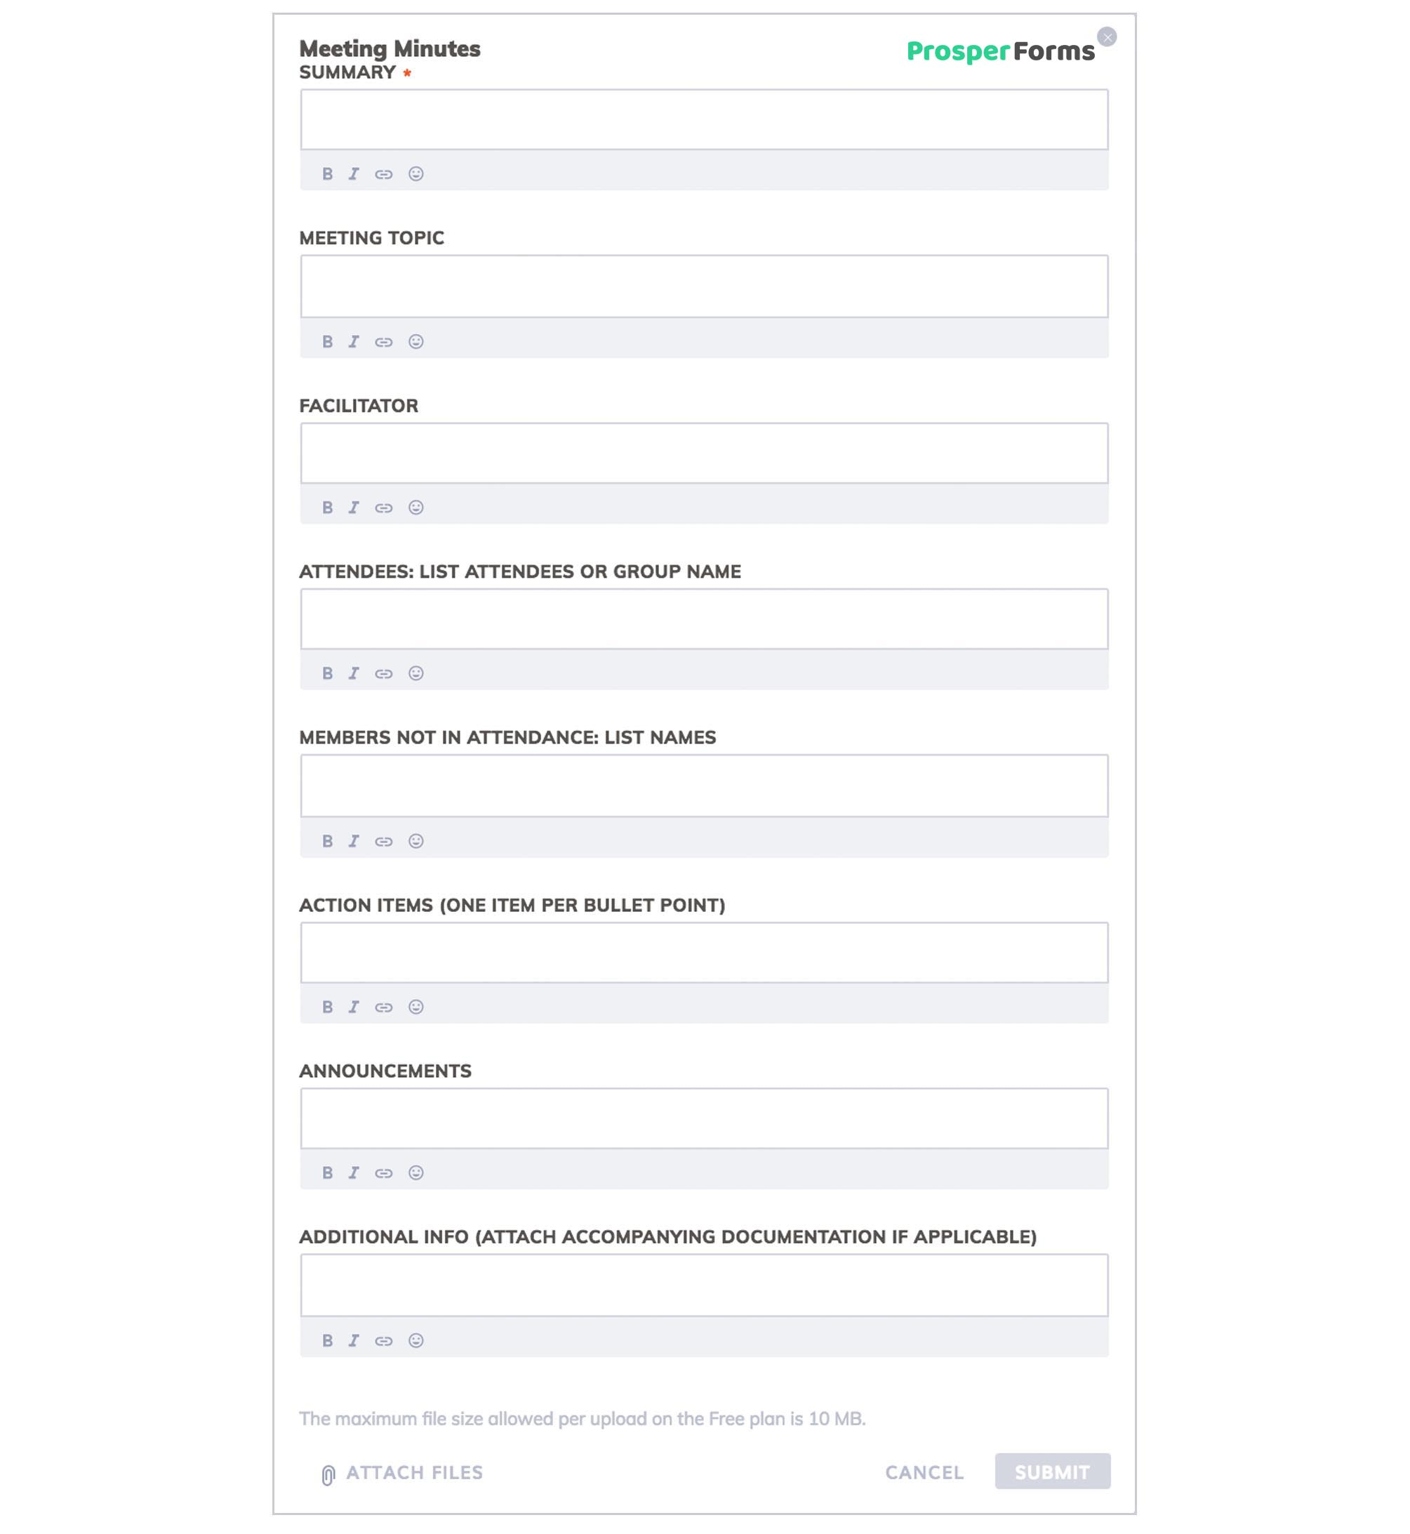Click the ADDITIONAL INFO text input field
Image resolution: width=1410 pixels, height=1534 pixels.
pos(704,1284)
